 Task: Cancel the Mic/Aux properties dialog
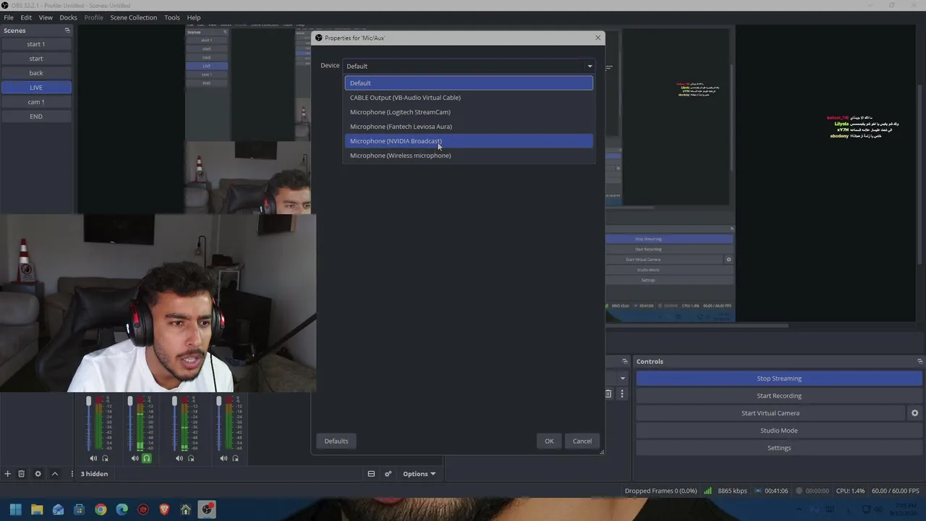582,441
